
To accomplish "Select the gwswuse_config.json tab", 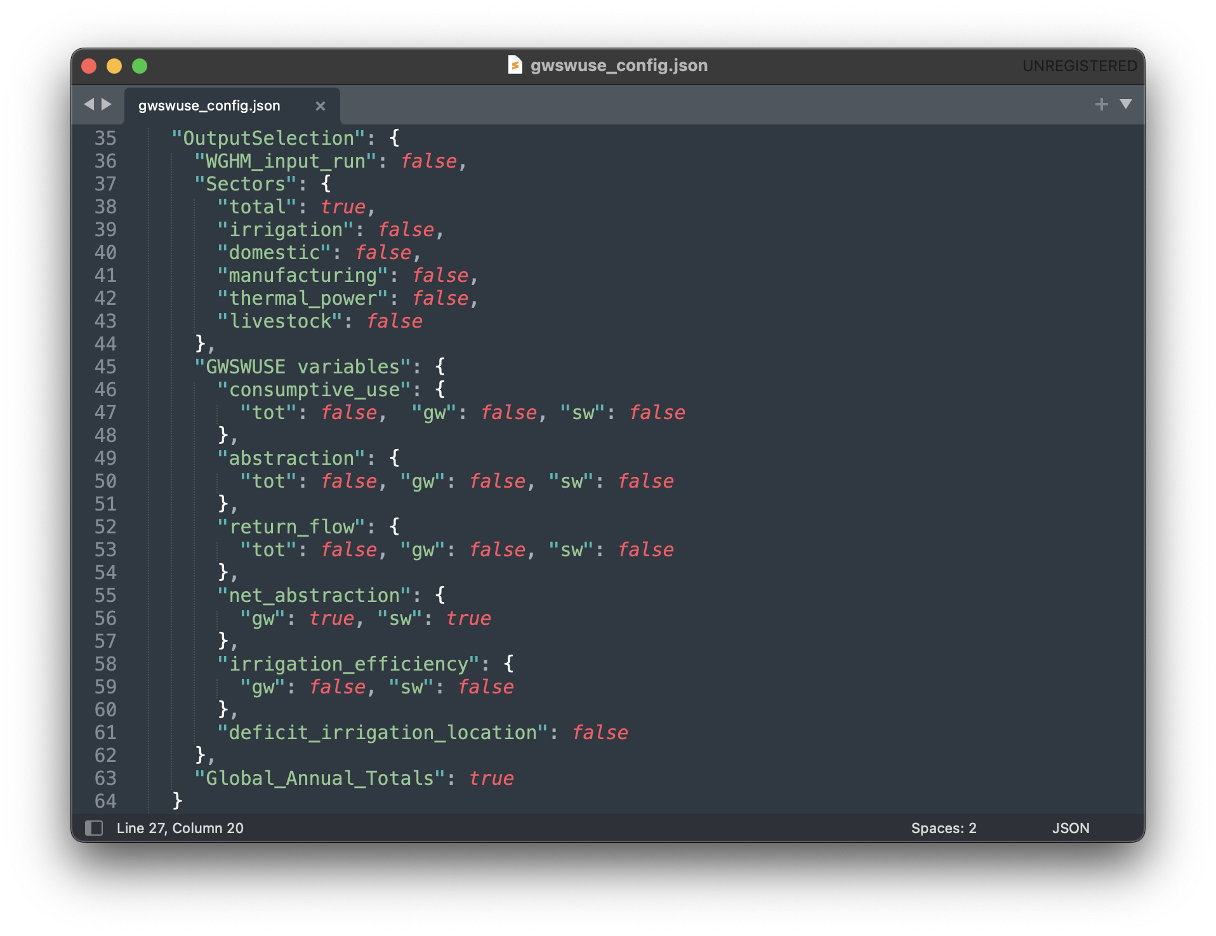I will pyautogui.click(x=209, y=106).
